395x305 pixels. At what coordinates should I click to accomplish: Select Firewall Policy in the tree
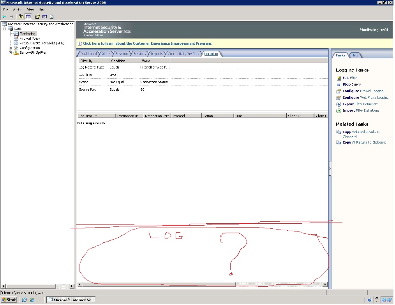click(30, 39)
